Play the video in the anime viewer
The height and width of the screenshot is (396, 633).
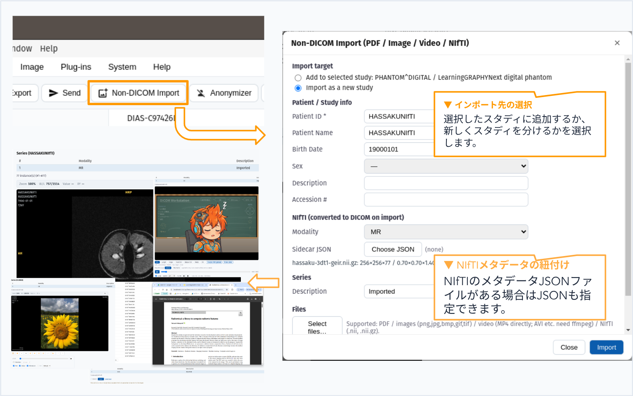[x=157, y=272]
